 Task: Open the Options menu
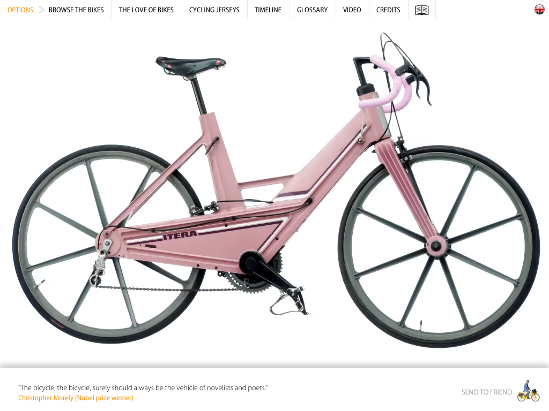click(x=20, y=10)
